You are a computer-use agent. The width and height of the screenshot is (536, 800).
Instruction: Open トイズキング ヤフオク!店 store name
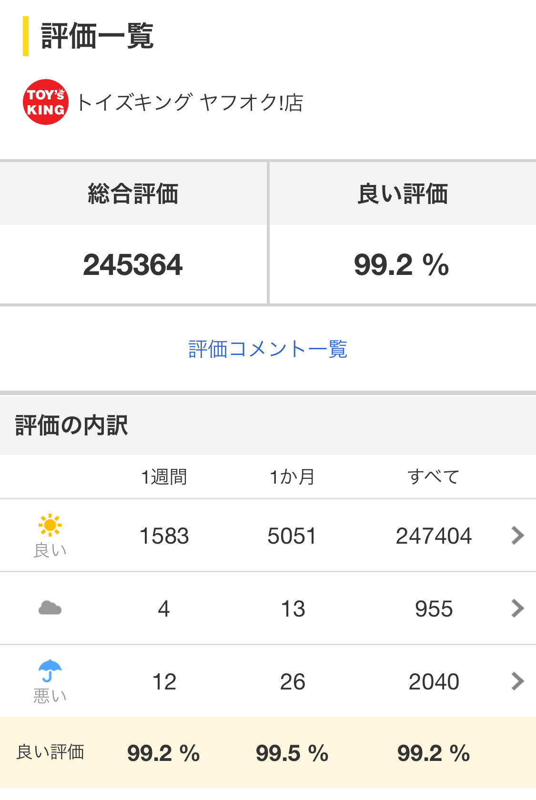click(x=190, y=102)
